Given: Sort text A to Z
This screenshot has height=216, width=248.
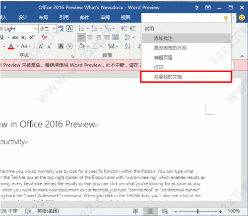Looking at the screenshot, I should 127,46.
